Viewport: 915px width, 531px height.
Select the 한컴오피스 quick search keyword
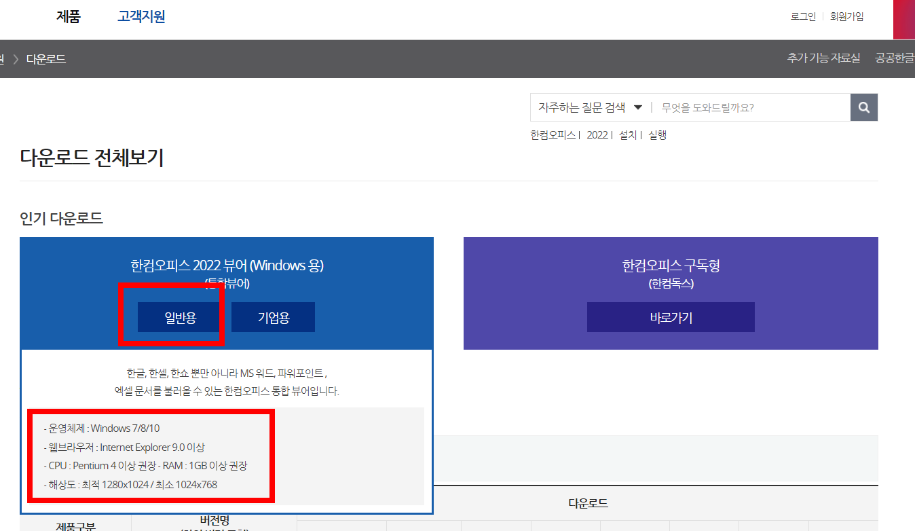(552, 134)
